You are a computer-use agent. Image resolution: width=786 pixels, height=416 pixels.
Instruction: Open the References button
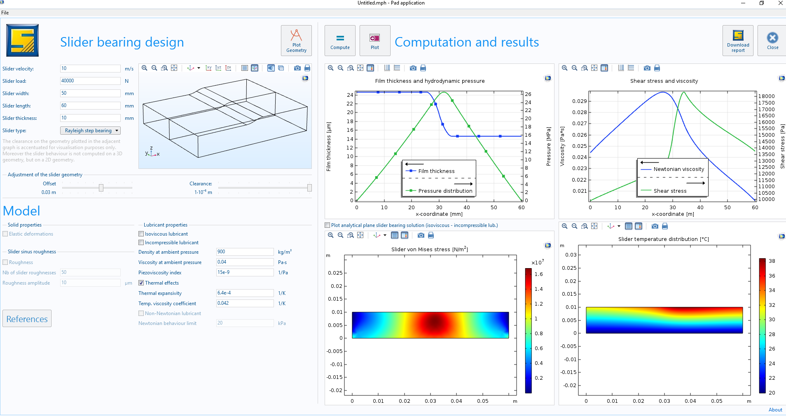(x=27, y=319)
